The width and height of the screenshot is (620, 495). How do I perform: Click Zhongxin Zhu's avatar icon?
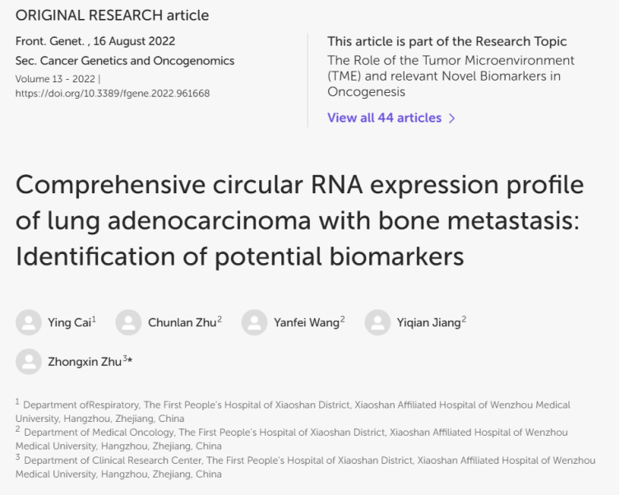point(29,361)
